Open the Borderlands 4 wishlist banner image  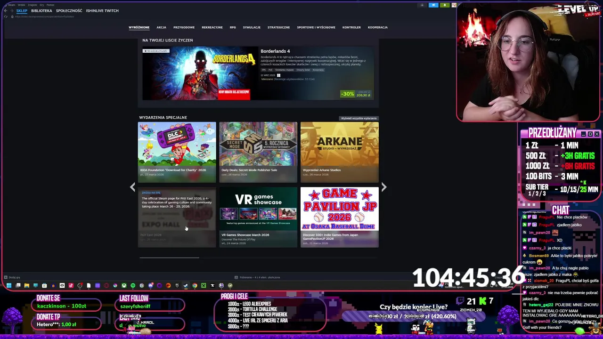(x=200, y=73)
